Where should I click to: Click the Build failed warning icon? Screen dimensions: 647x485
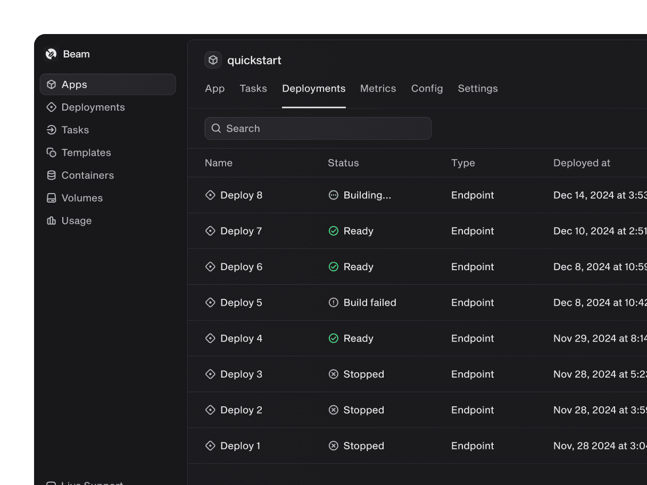(x=334, y=303)
